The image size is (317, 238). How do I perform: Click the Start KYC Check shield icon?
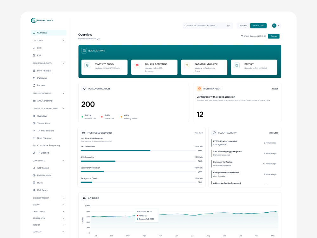[x=87, y=65]
